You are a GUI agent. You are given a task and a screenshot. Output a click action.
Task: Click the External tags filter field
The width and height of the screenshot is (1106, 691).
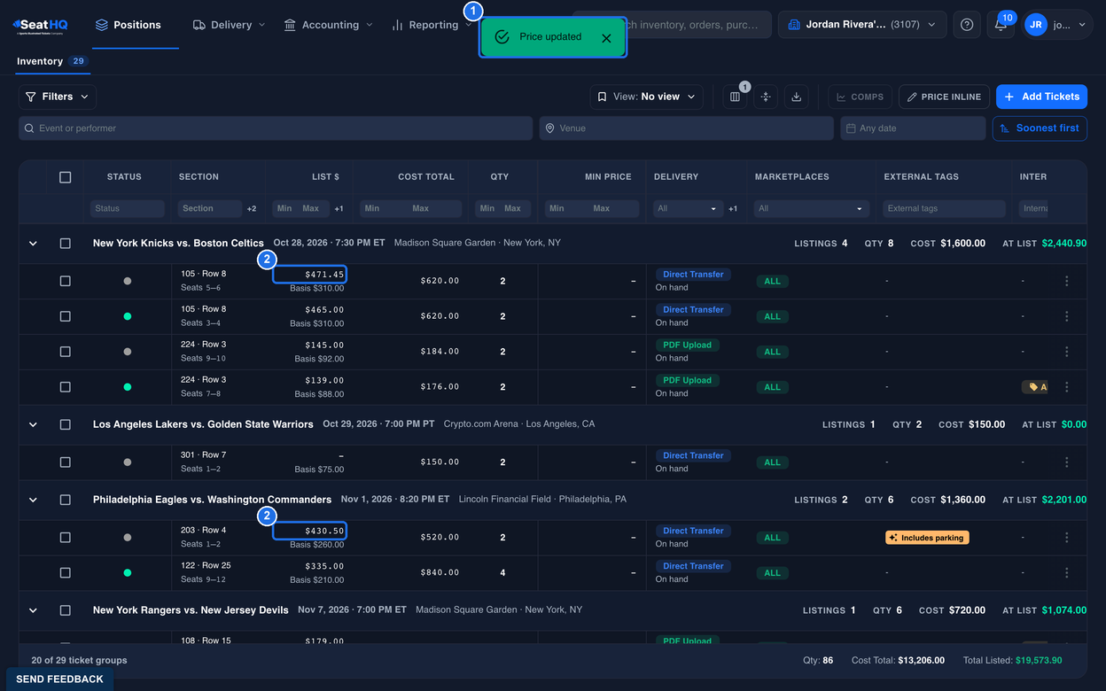coord(945,209)
